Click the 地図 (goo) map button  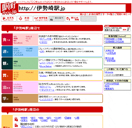25,19
